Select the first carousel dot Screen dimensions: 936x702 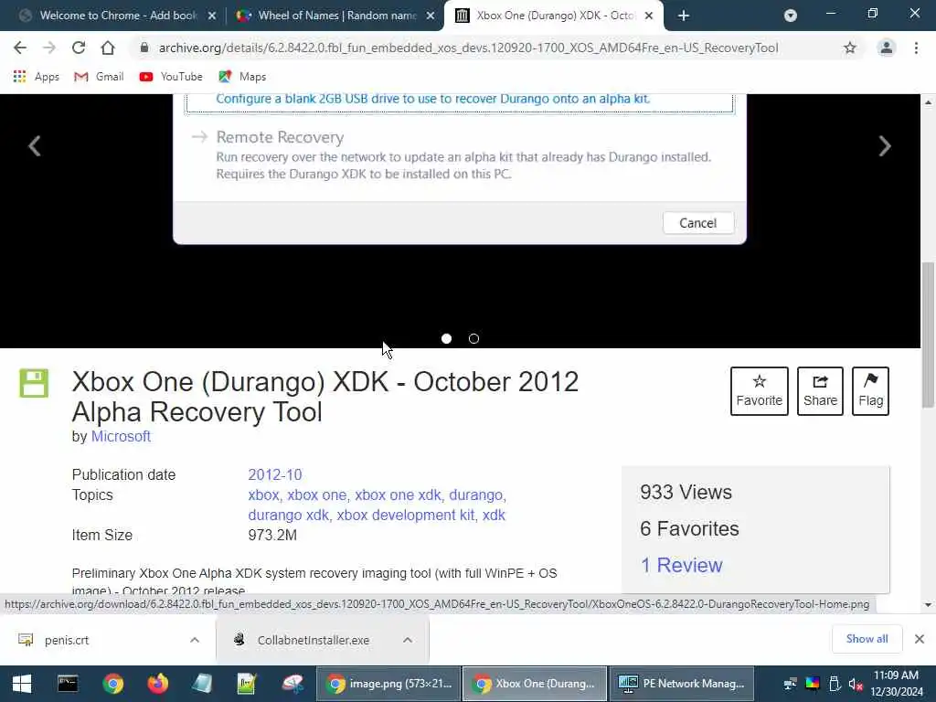pyautogui.click(x=446, y=338)
